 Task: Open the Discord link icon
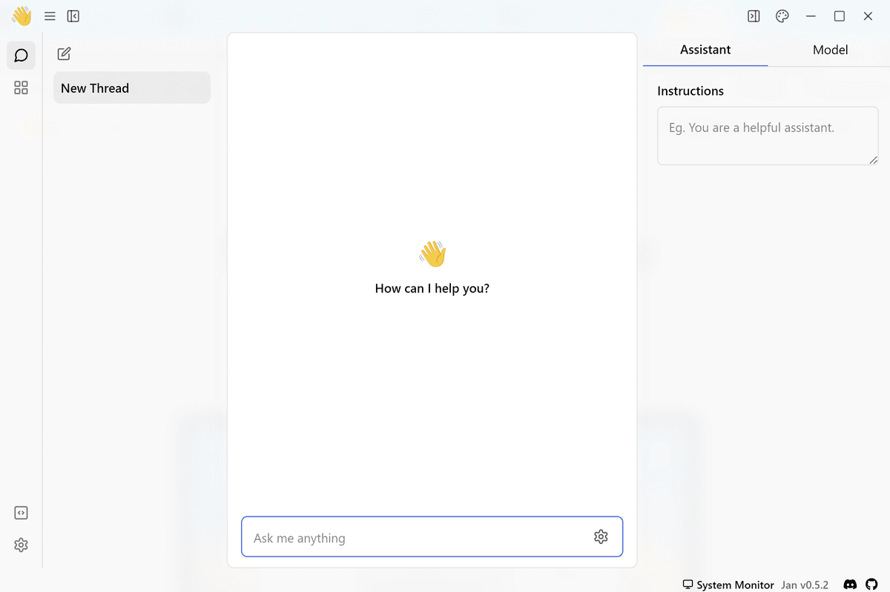[850, 585]
